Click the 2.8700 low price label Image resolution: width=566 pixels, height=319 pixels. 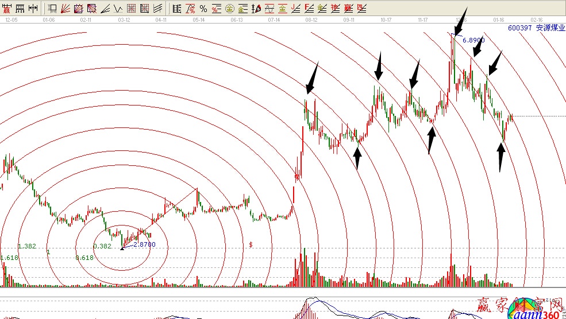point(144,244)
